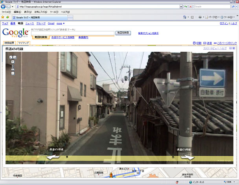Open the ファイル menu
The width and height of the screenshot is (239, 185).
pyautogui.click(x=6, y=12)
